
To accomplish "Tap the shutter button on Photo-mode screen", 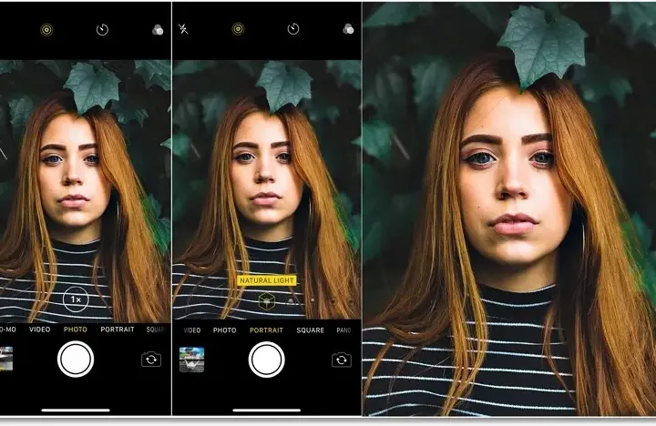I will (x=76, y=360).
